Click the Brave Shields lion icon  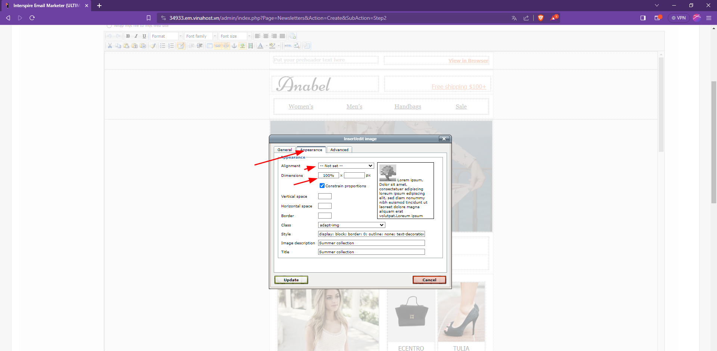(540, 18)
